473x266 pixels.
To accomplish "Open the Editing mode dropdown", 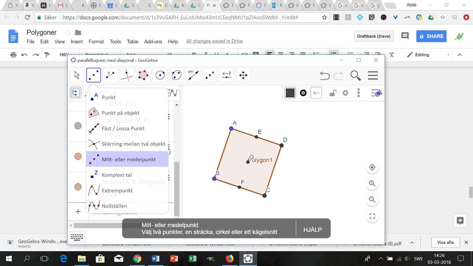I will tap(428, 55).
